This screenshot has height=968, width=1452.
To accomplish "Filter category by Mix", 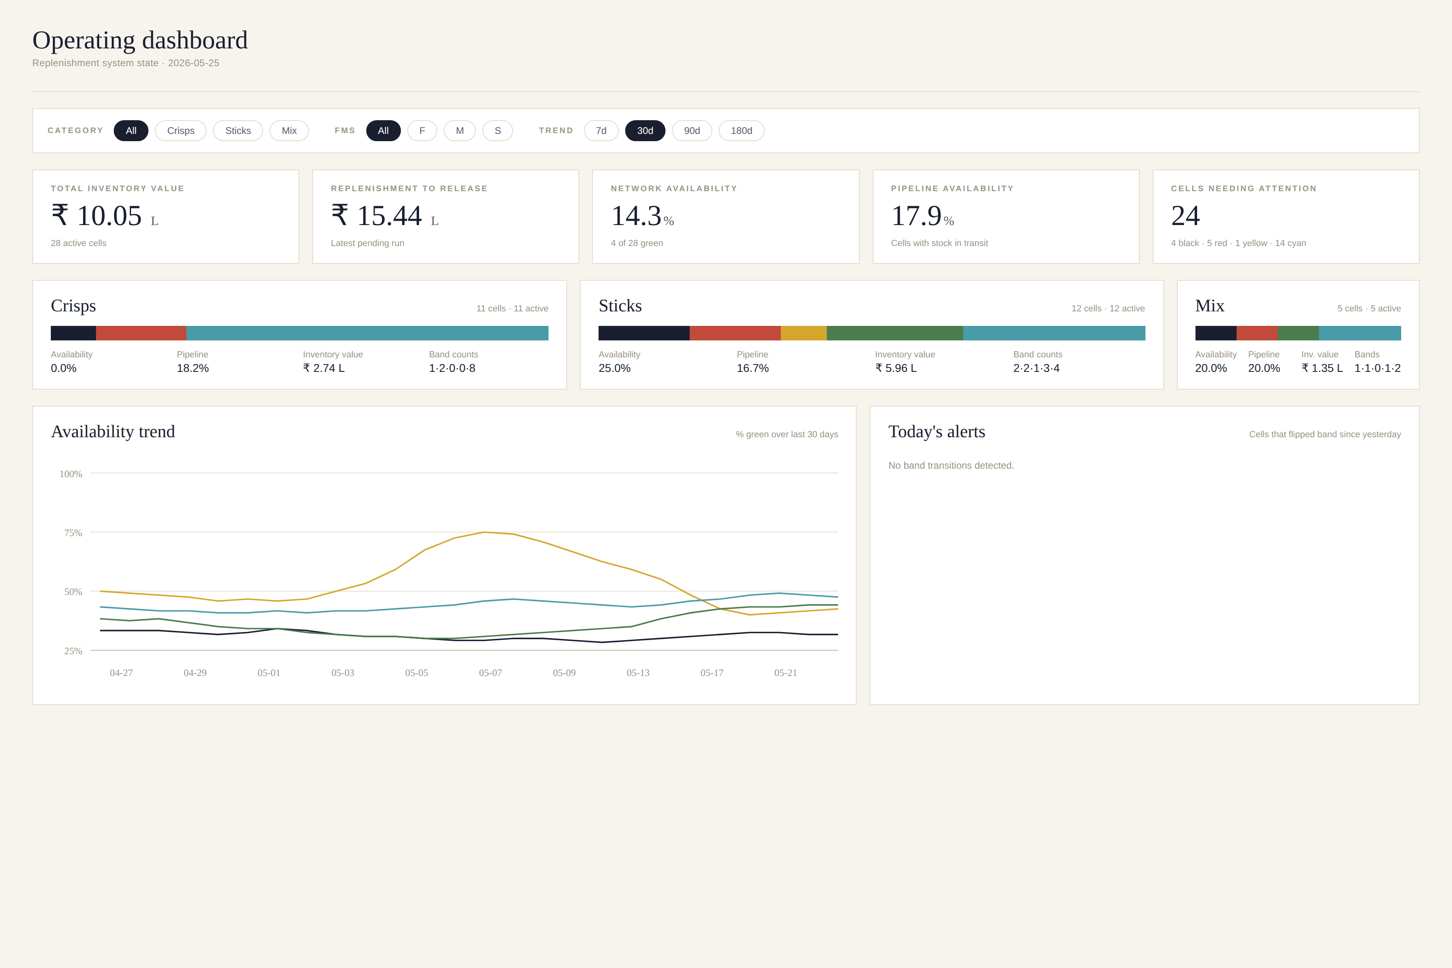I will (289, 131).
